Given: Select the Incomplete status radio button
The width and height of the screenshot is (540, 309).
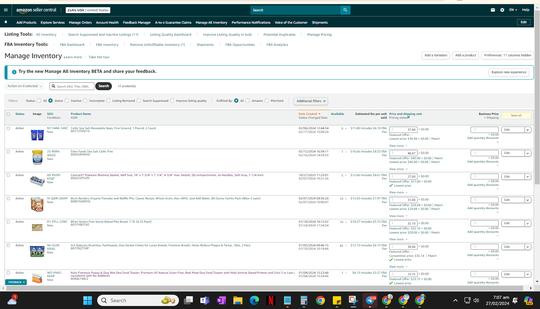Looking at the screenshot, I should (85, 101).
